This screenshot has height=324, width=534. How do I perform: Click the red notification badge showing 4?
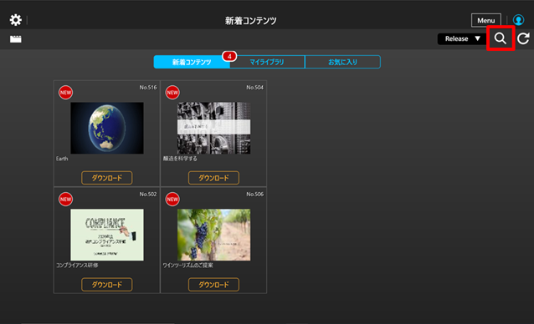pyautogui.click(x=229, y=56)
